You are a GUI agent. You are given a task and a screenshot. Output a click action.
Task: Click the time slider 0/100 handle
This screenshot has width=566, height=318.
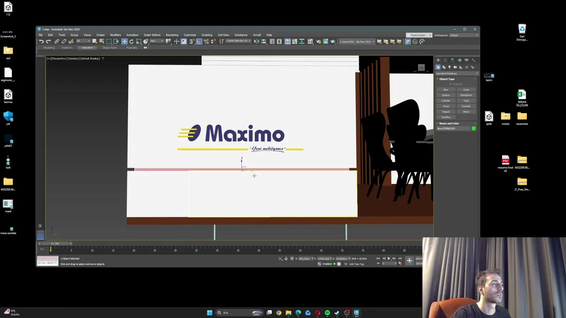coord(54,243)
